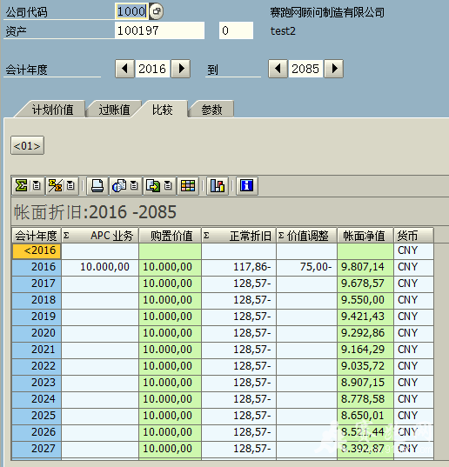Click the Print list icon
This screenshot has height=467, width=449.
[97, 186]
